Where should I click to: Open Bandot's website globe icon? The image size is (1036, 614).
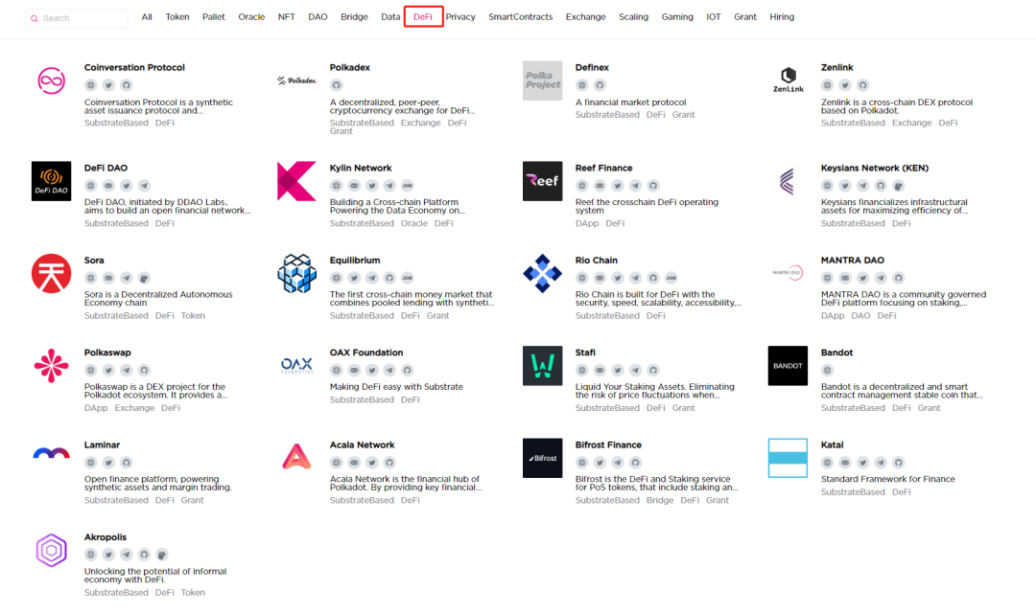pos(827,370)
